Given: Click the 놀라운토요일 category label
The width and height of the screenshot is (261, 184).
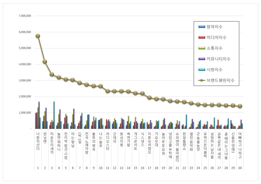Looking at the screenshot, I should 163,144.
